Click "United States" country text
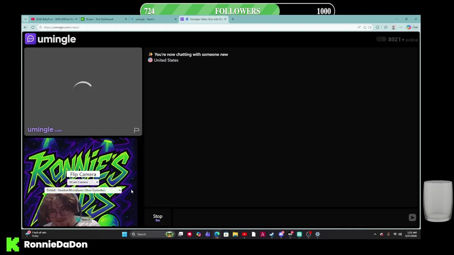This screenshot has width=454, height=255. (x=166, y=60)
